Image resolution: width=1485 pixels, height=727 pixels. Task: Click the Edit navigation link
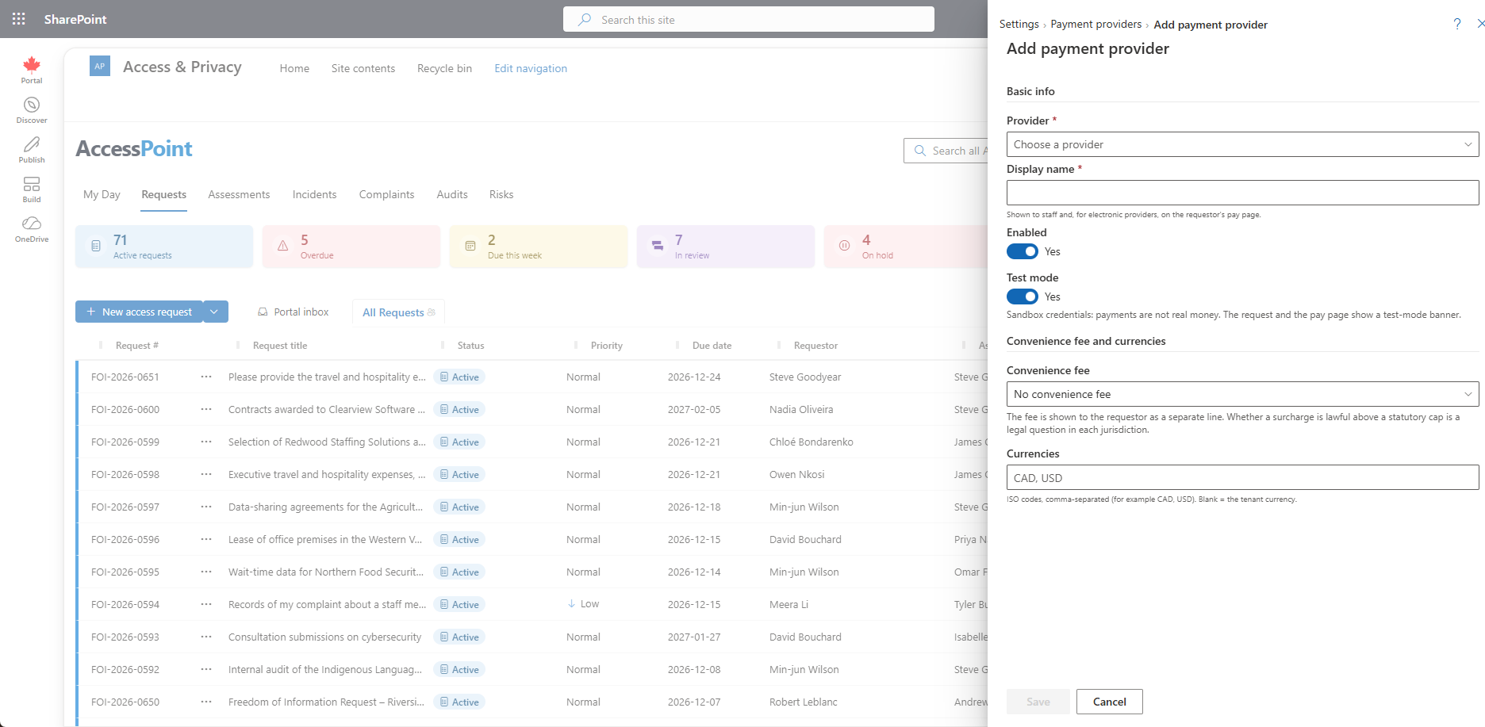531,68
